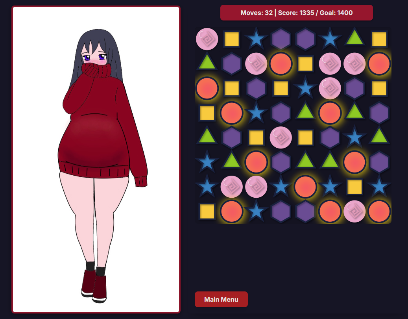Pick the pink spiral tile in bottom row
Screen dimensions: 408x319
[x=354, y=211]
